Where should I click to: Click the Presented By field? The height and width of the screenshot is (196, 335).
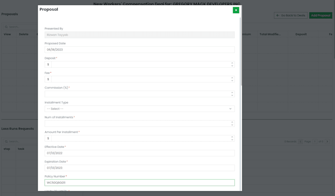(x=139, y=35)
